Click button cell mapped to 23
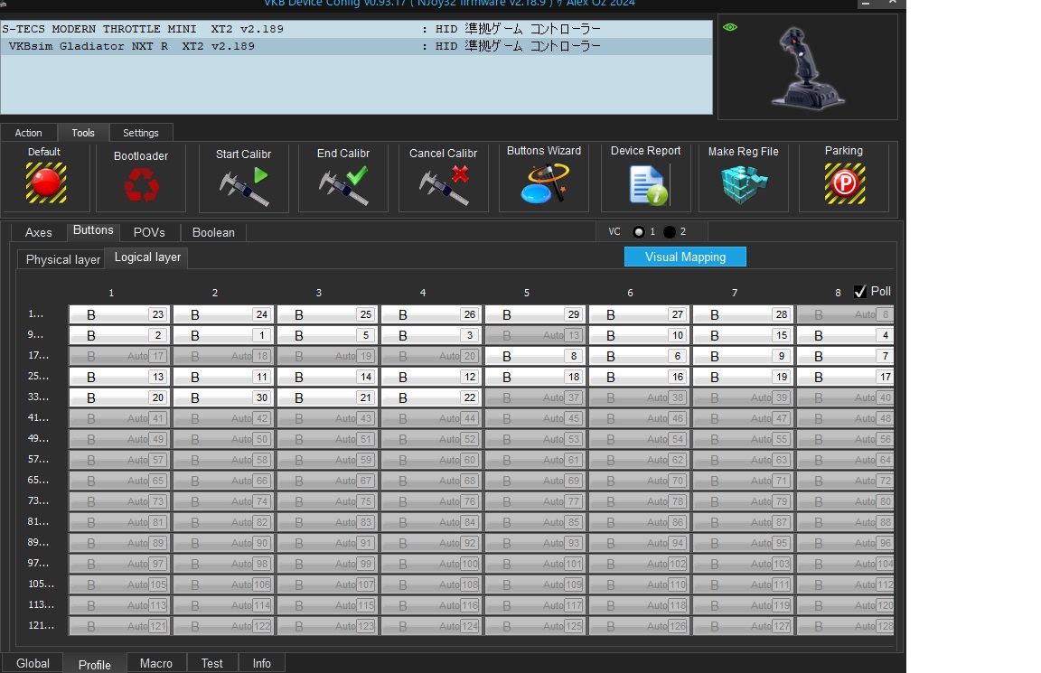Image resolution: width=1041 pixels, height=673 pixels. (119, 314)
